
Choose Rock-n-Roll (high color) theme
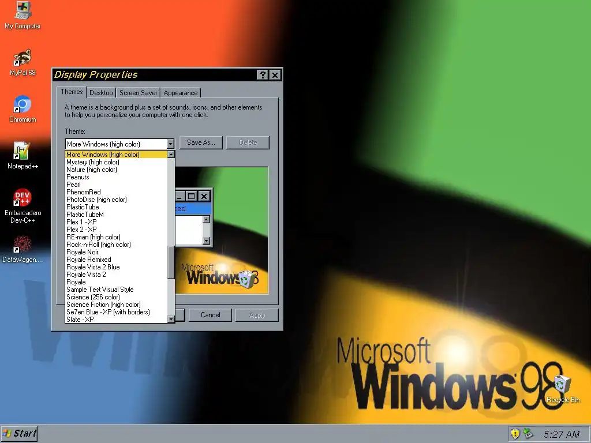click(116, 245)
